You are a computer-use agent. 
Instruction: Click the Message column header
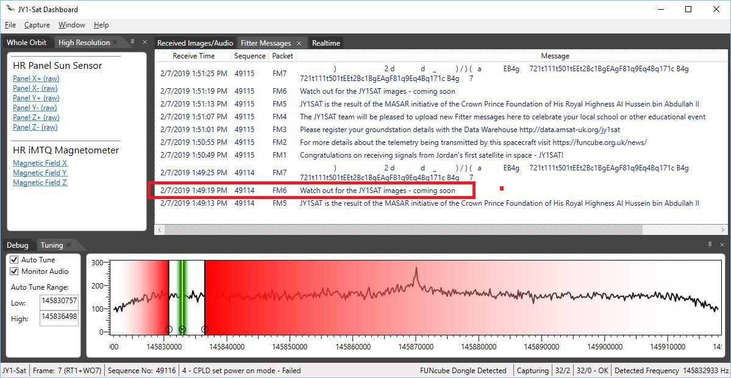pyautogui.click(x=555, y=56)
